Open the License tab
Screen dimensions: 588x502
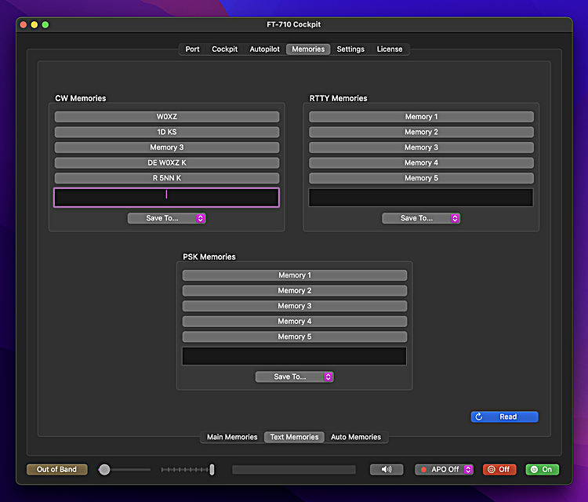(390, 49)
